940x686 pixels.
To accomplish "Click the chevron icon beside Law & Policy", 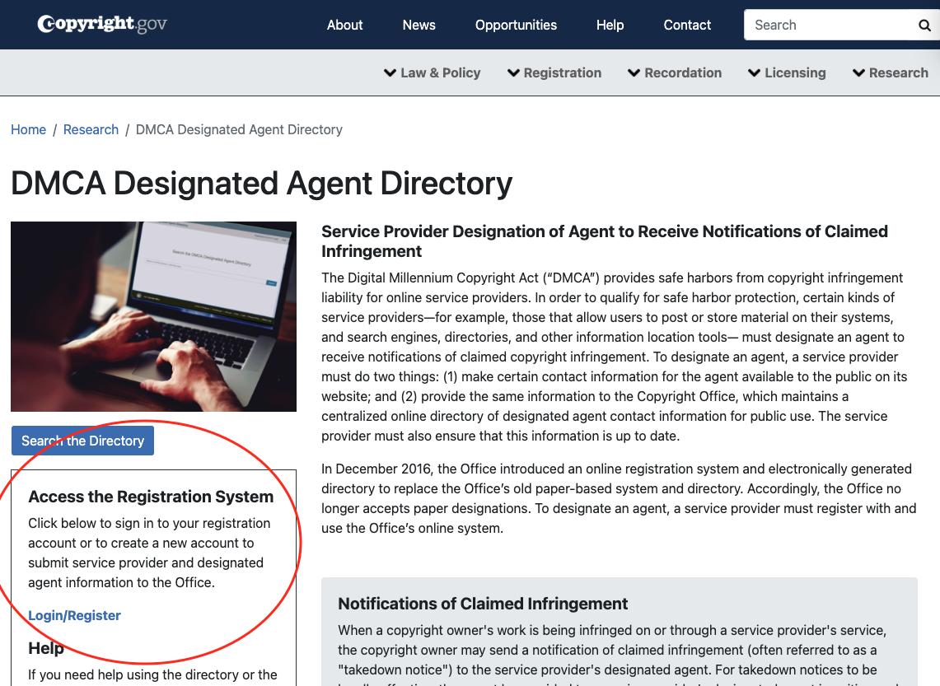I will (x=390, y=73).
